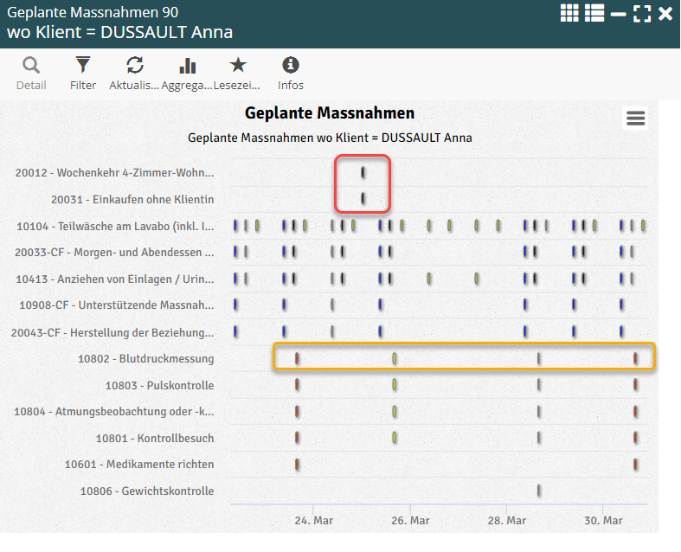Select the first red marker in the Blutdruckmessung row
Screen dimensions: 681x552
coord(298,358)
